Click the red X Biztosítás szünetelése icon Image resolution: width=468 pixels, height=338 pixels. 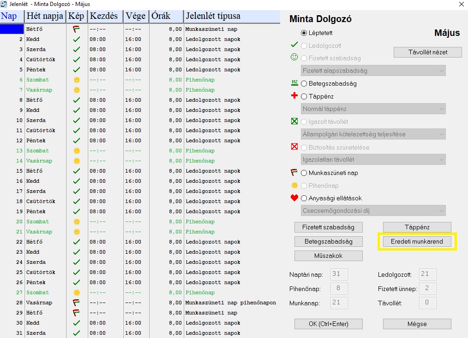click(294, 147)
